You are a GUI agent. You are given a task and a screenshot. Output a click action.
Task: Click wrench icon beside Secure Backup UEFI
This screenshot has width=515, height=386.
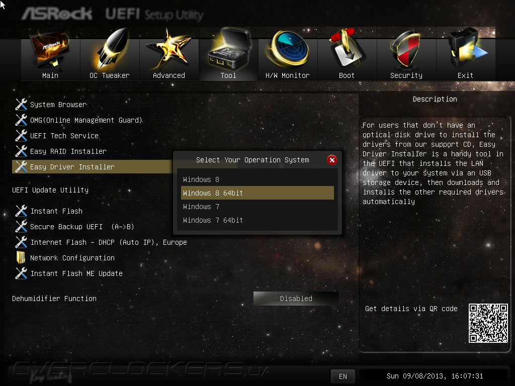[x=21, y=227]
